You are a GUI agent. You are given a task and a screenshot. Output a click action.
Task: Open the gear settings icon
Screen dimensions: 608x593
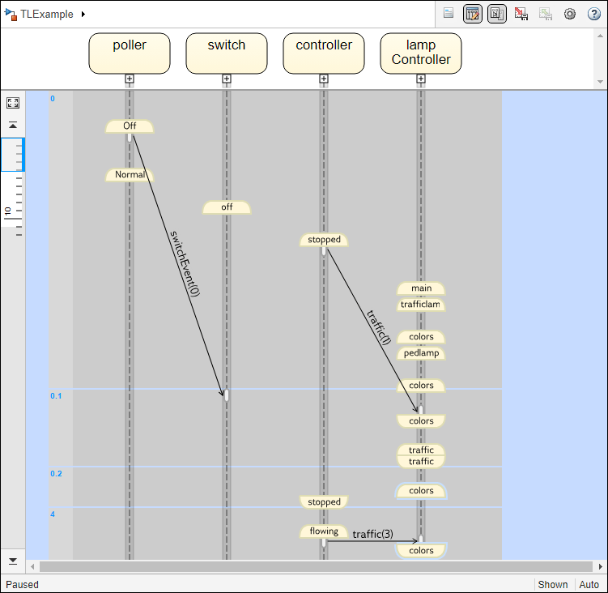[x=570, y=14]
